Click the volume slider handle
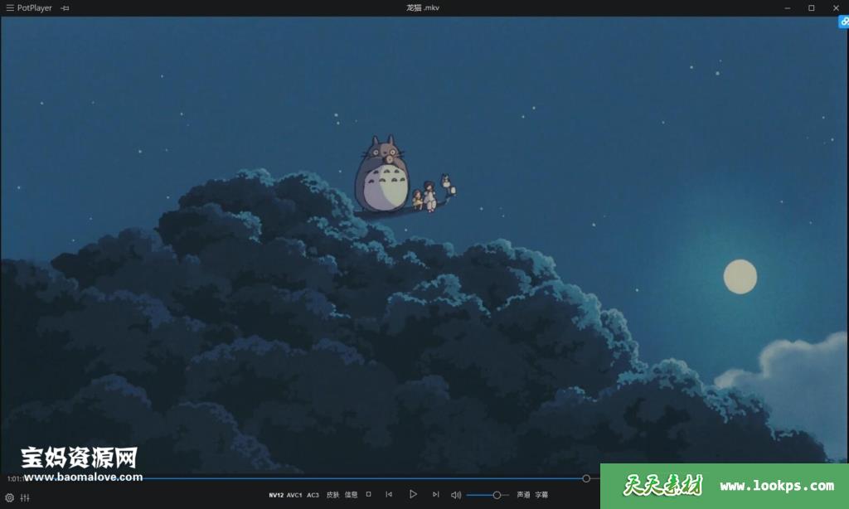The width and height of the screenshot is (849, 509). pos(497,495)
